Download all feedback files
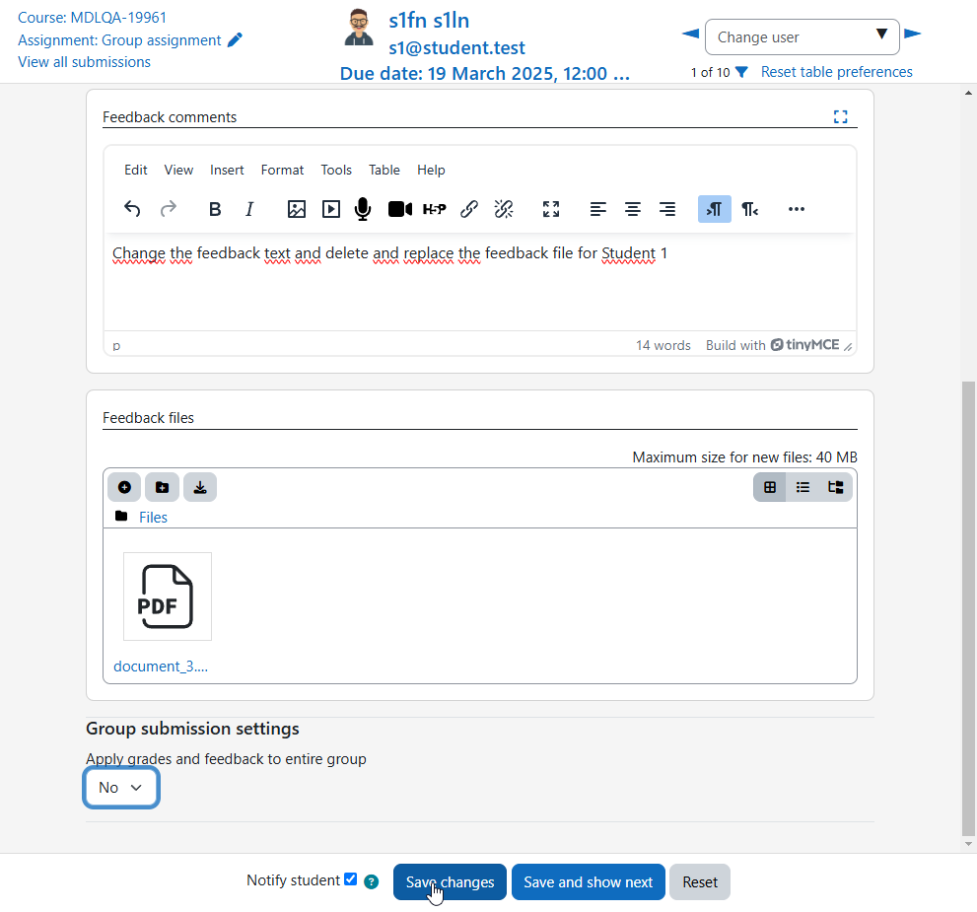This screenshot has width=977, height=912. pos(200,487)
